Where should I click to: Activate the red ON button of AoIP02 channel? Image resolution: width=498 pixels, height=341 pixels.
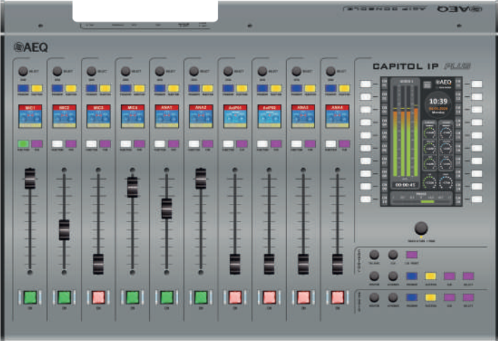(269, 297)
